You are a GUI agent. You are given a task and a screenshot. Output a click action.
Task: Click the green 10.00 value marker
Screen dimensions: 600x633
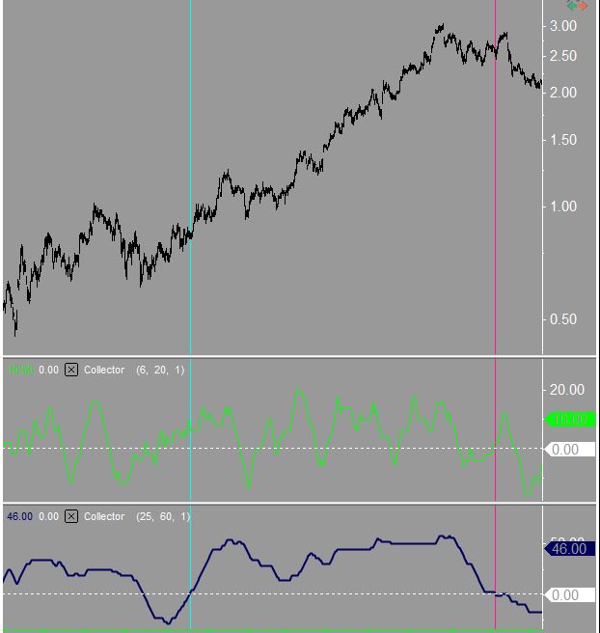coord(570,420)
